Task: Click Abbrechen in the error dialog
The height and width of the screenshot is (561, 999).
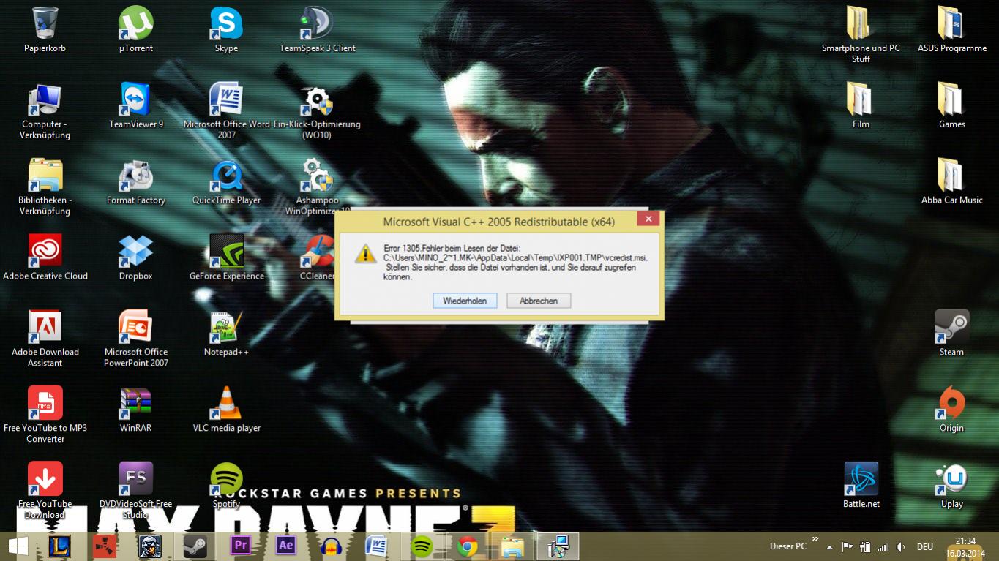Action: click(539, 301)
